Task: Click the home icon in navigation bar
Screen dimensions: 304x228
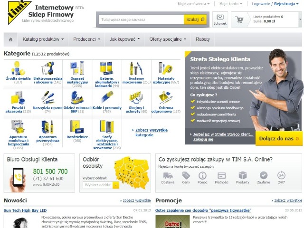Action: (10, 39)
